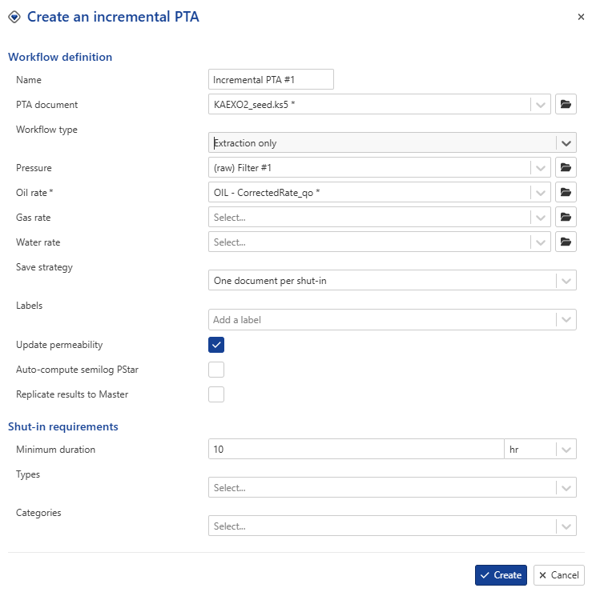This screenshot has height=596, width=592.
Task: Click the Minimum duration value field
Action: pos(356,450)
